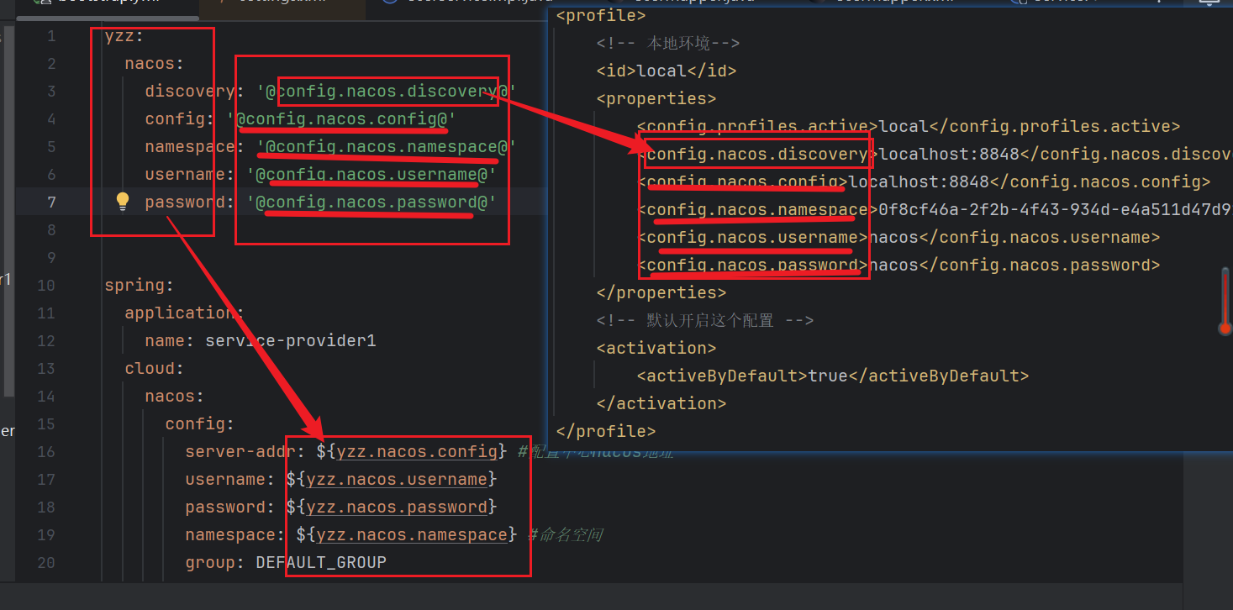Viewport: 1233px width, 610px height.
Task: Click the <id>local</id> element
Action: pos(667,71)
